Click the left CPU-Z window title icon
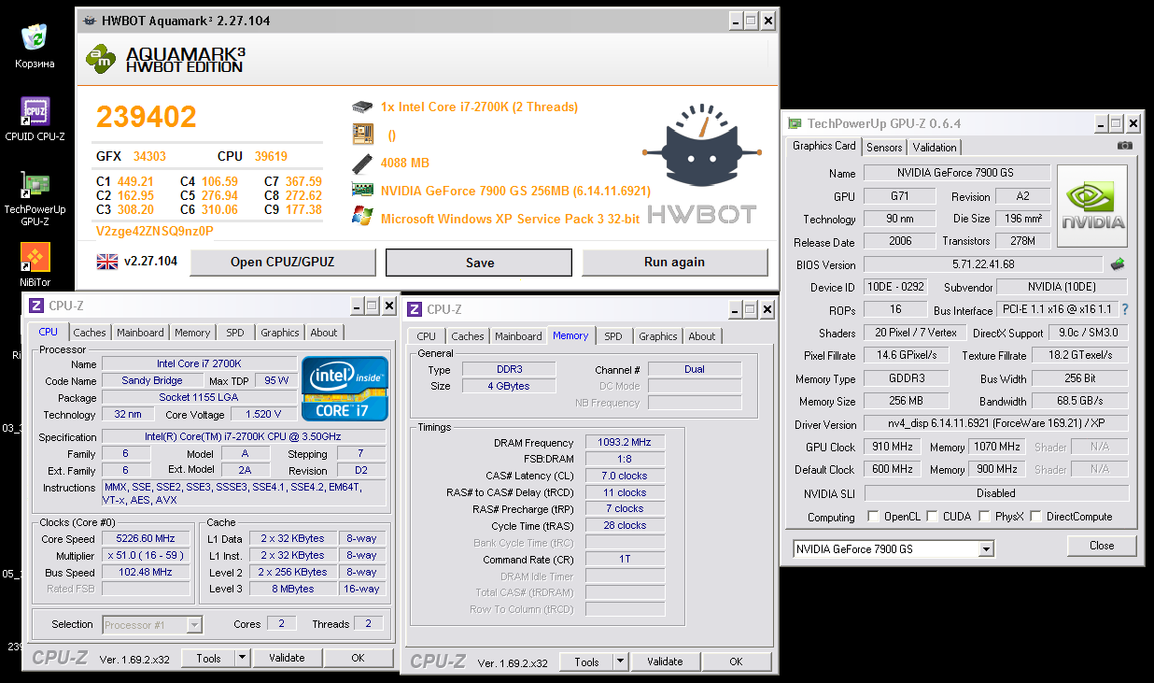 [36, 306]
